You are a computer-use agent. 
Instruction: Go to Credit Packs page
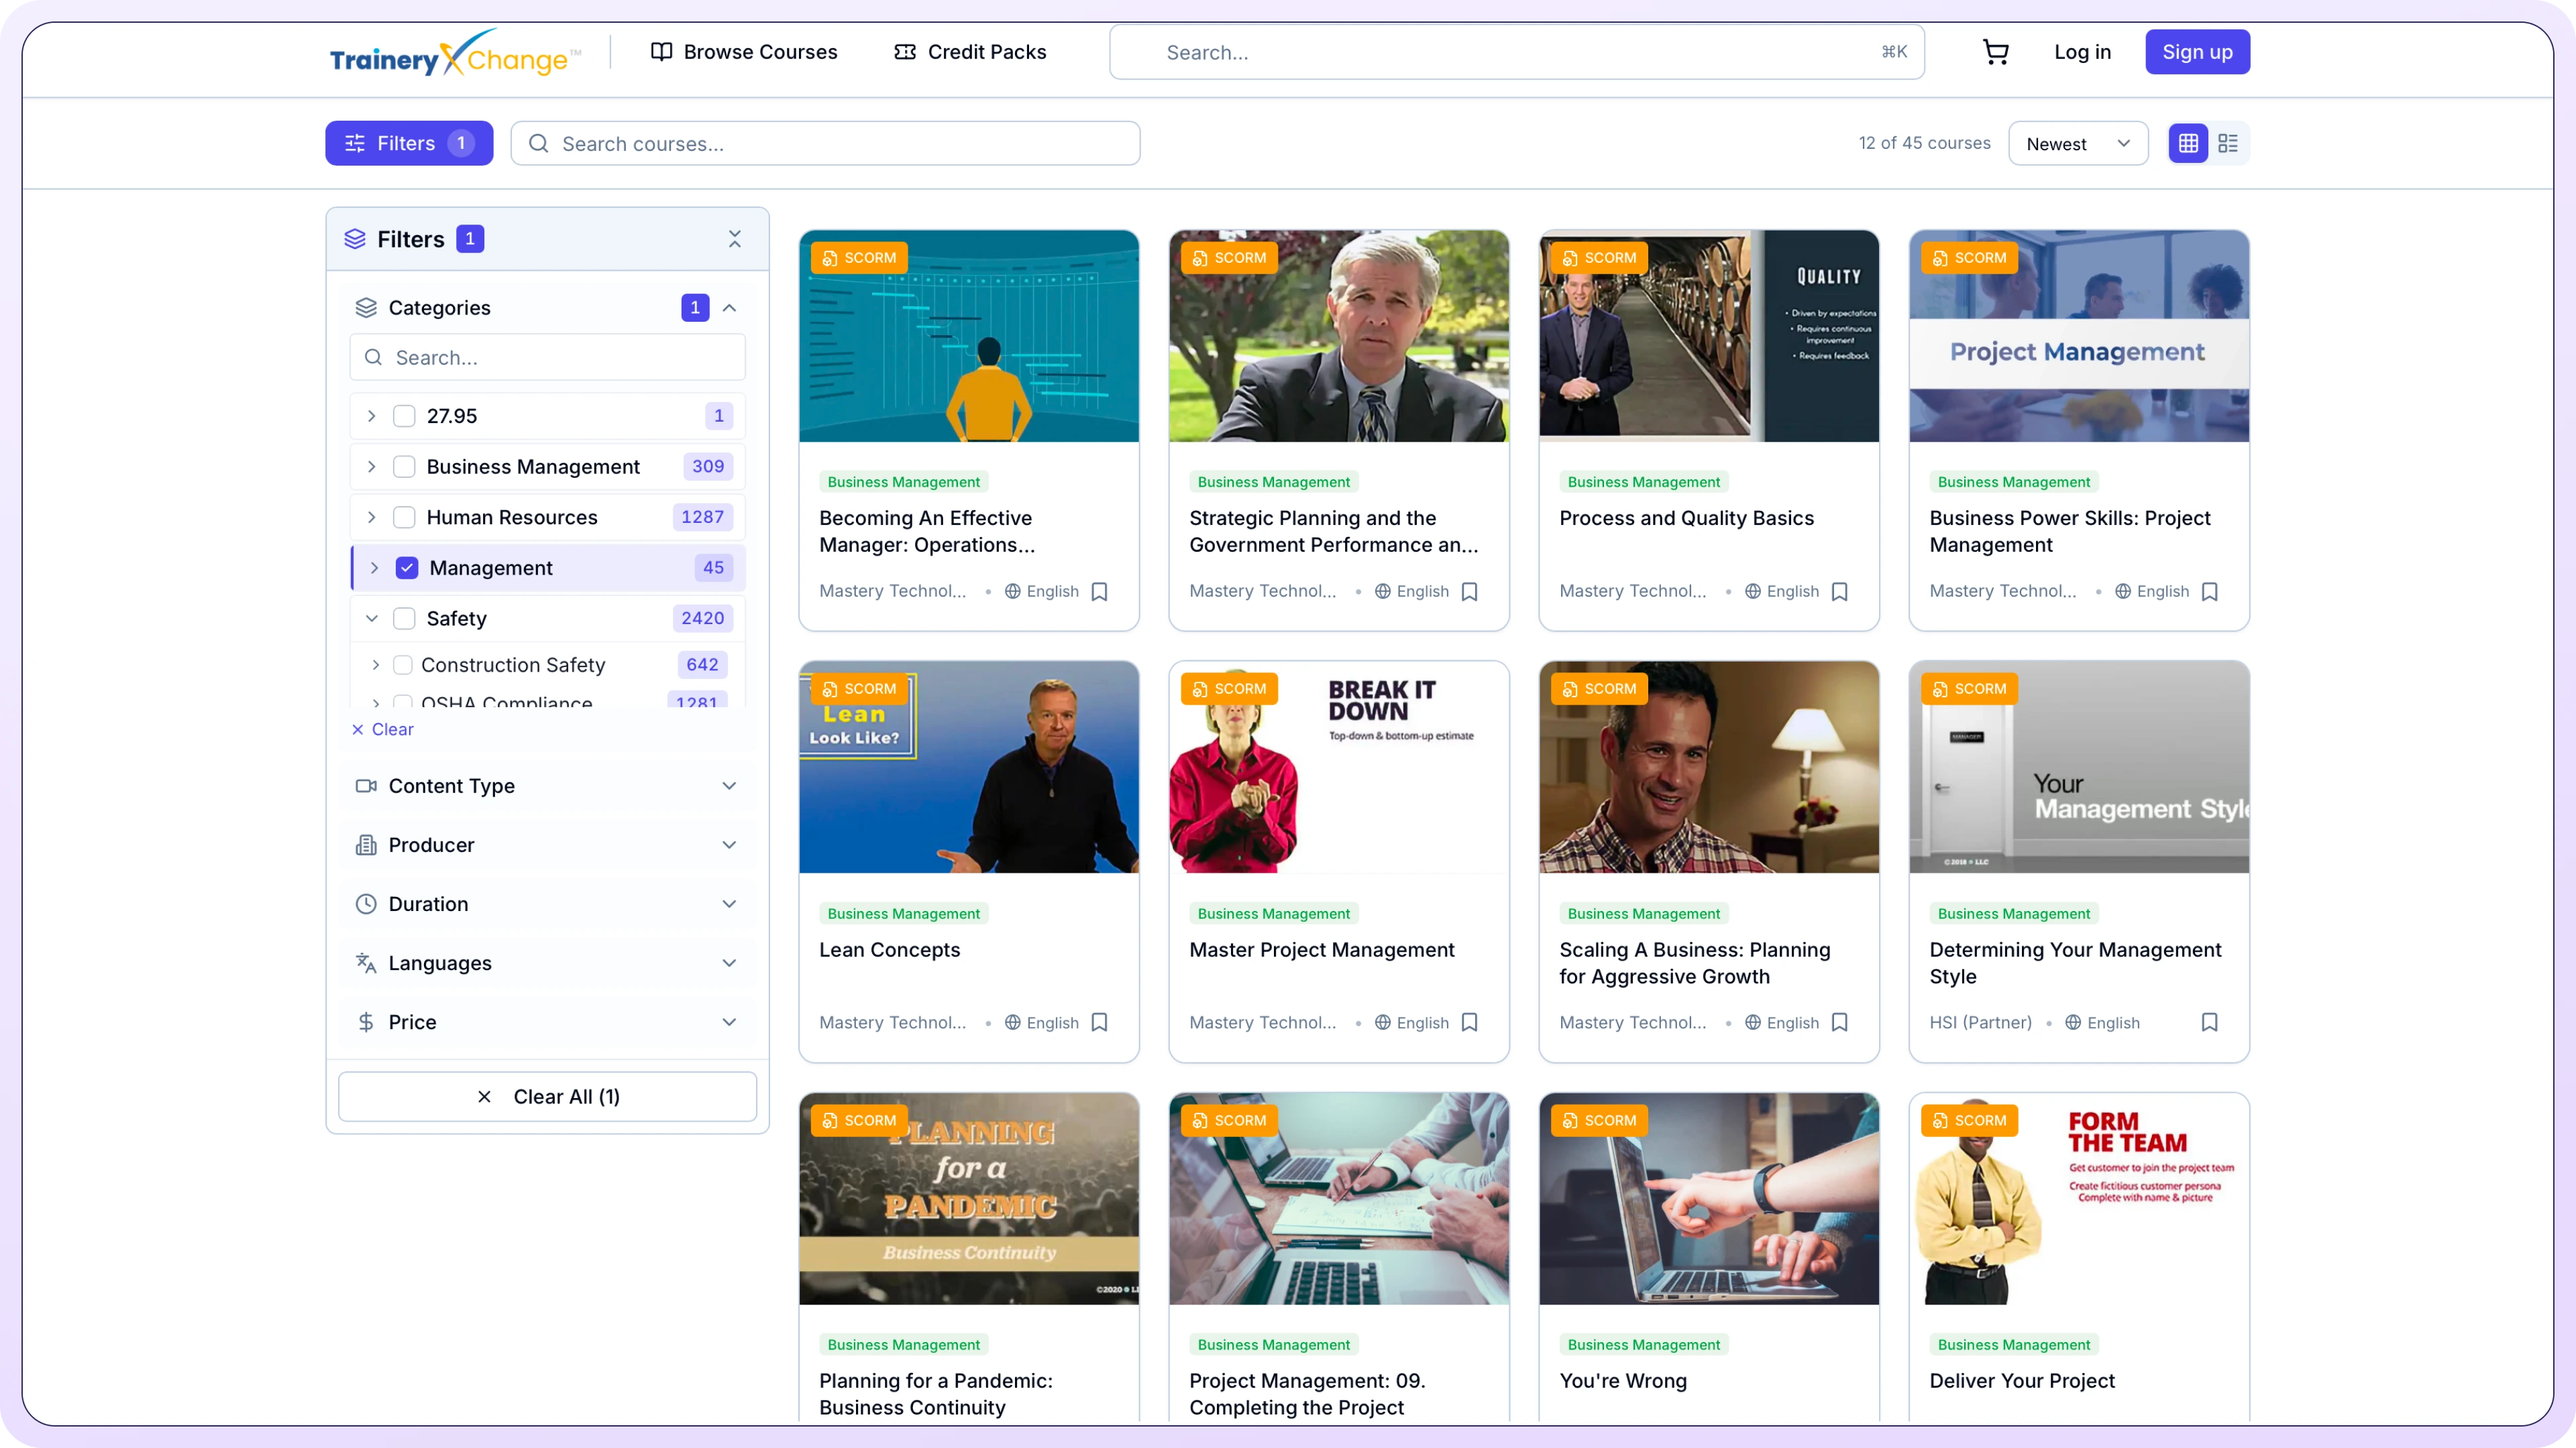[x=970, y=52]
